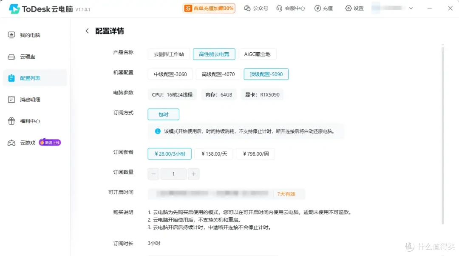Increase subscription quantity with plus button
459x256 pixels.
tap(193, 174)
